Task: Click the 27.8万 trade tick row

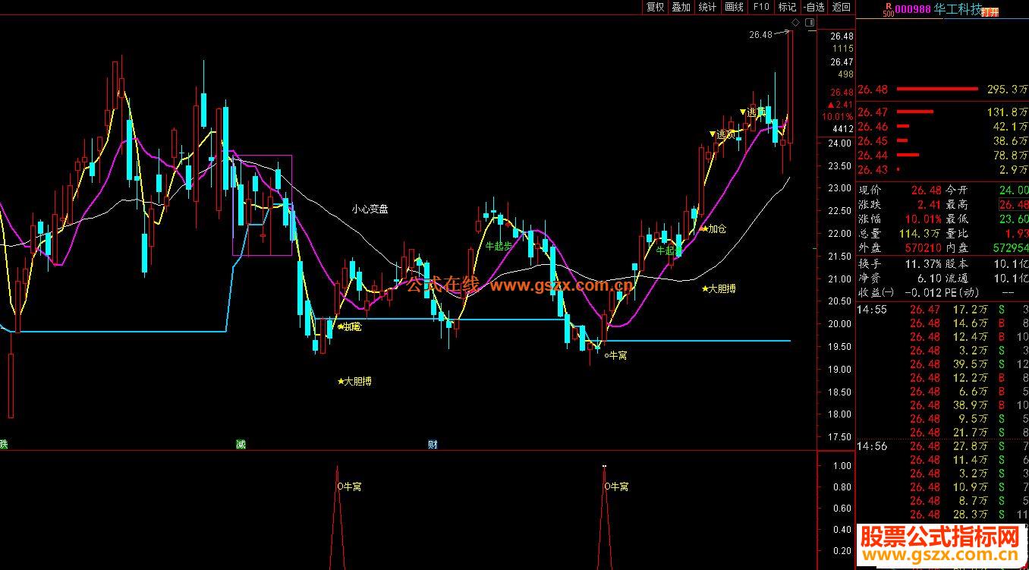Action: pyautogui.click(x=942, y=446)
